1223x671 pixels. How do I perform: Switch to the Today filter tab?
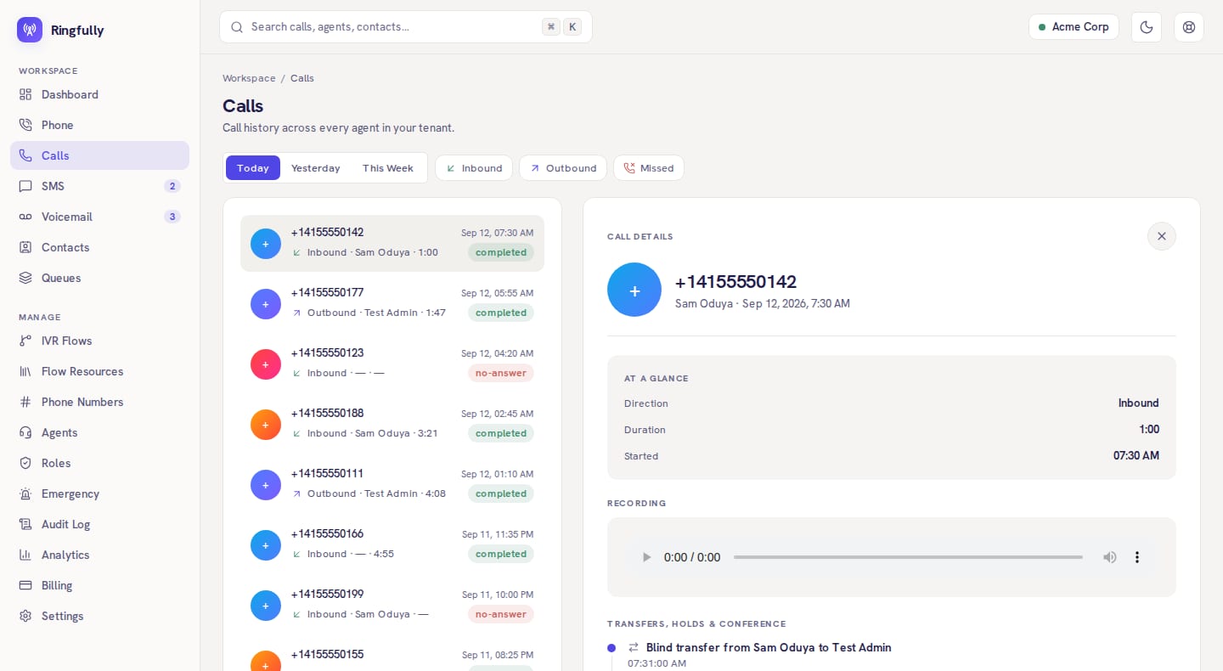click(x=253, y=168)
